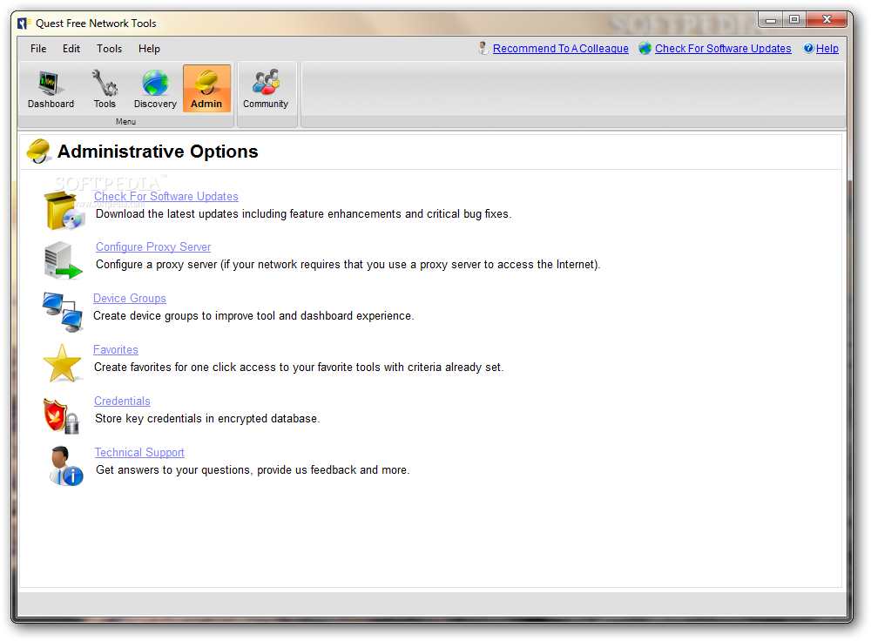Click the shield and padlock Credentials icon
The height and width of the screenshot is (641, 871).
[x=61, y=416]
